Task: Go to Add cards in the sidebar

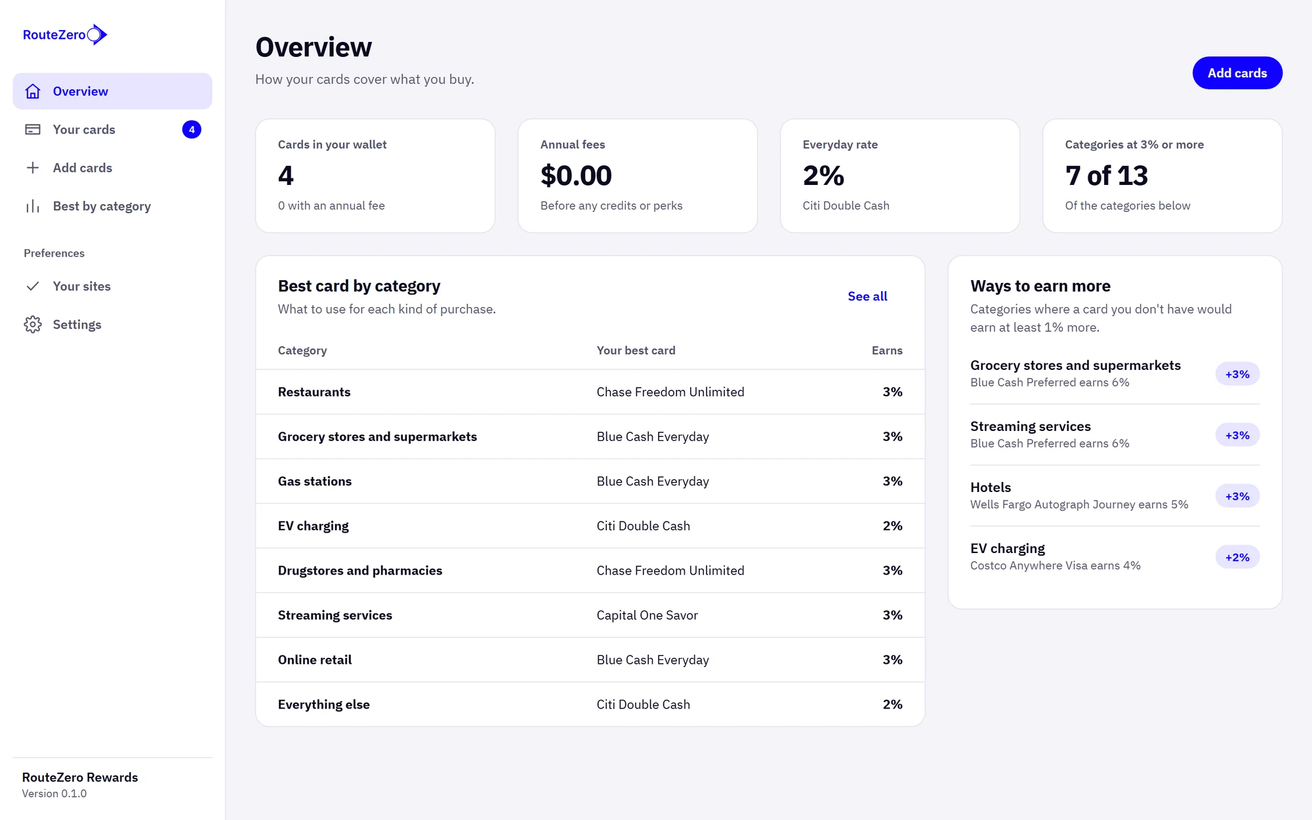Action: pos(112,168)
